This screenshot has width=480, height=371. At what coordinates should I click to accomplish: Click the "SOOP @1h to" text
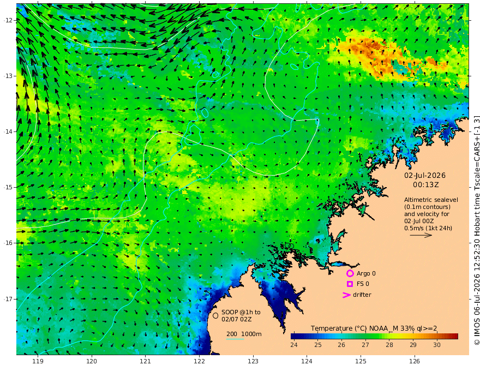241,312
